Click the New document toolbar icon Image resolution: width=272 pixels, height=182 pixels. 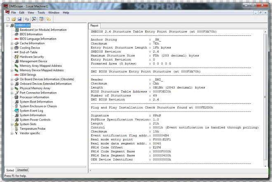click(x=8, y=19)
